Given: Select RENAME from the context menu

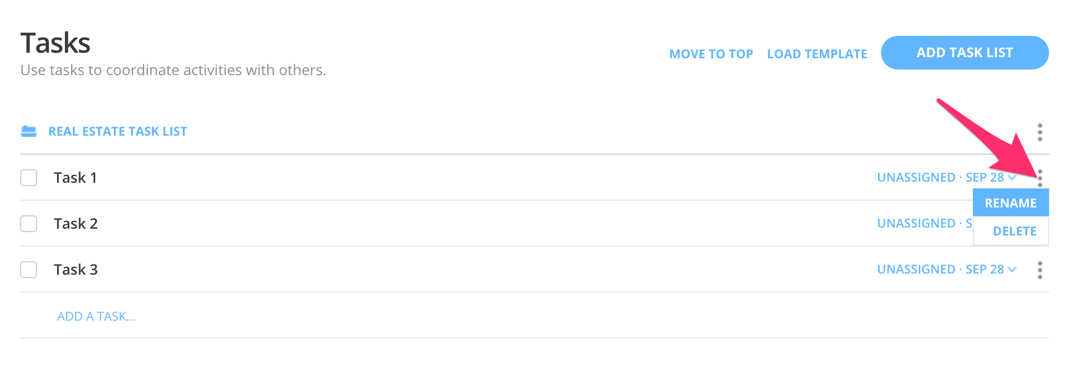Looking at the screenshot, I should click(x=1010, y=202).
